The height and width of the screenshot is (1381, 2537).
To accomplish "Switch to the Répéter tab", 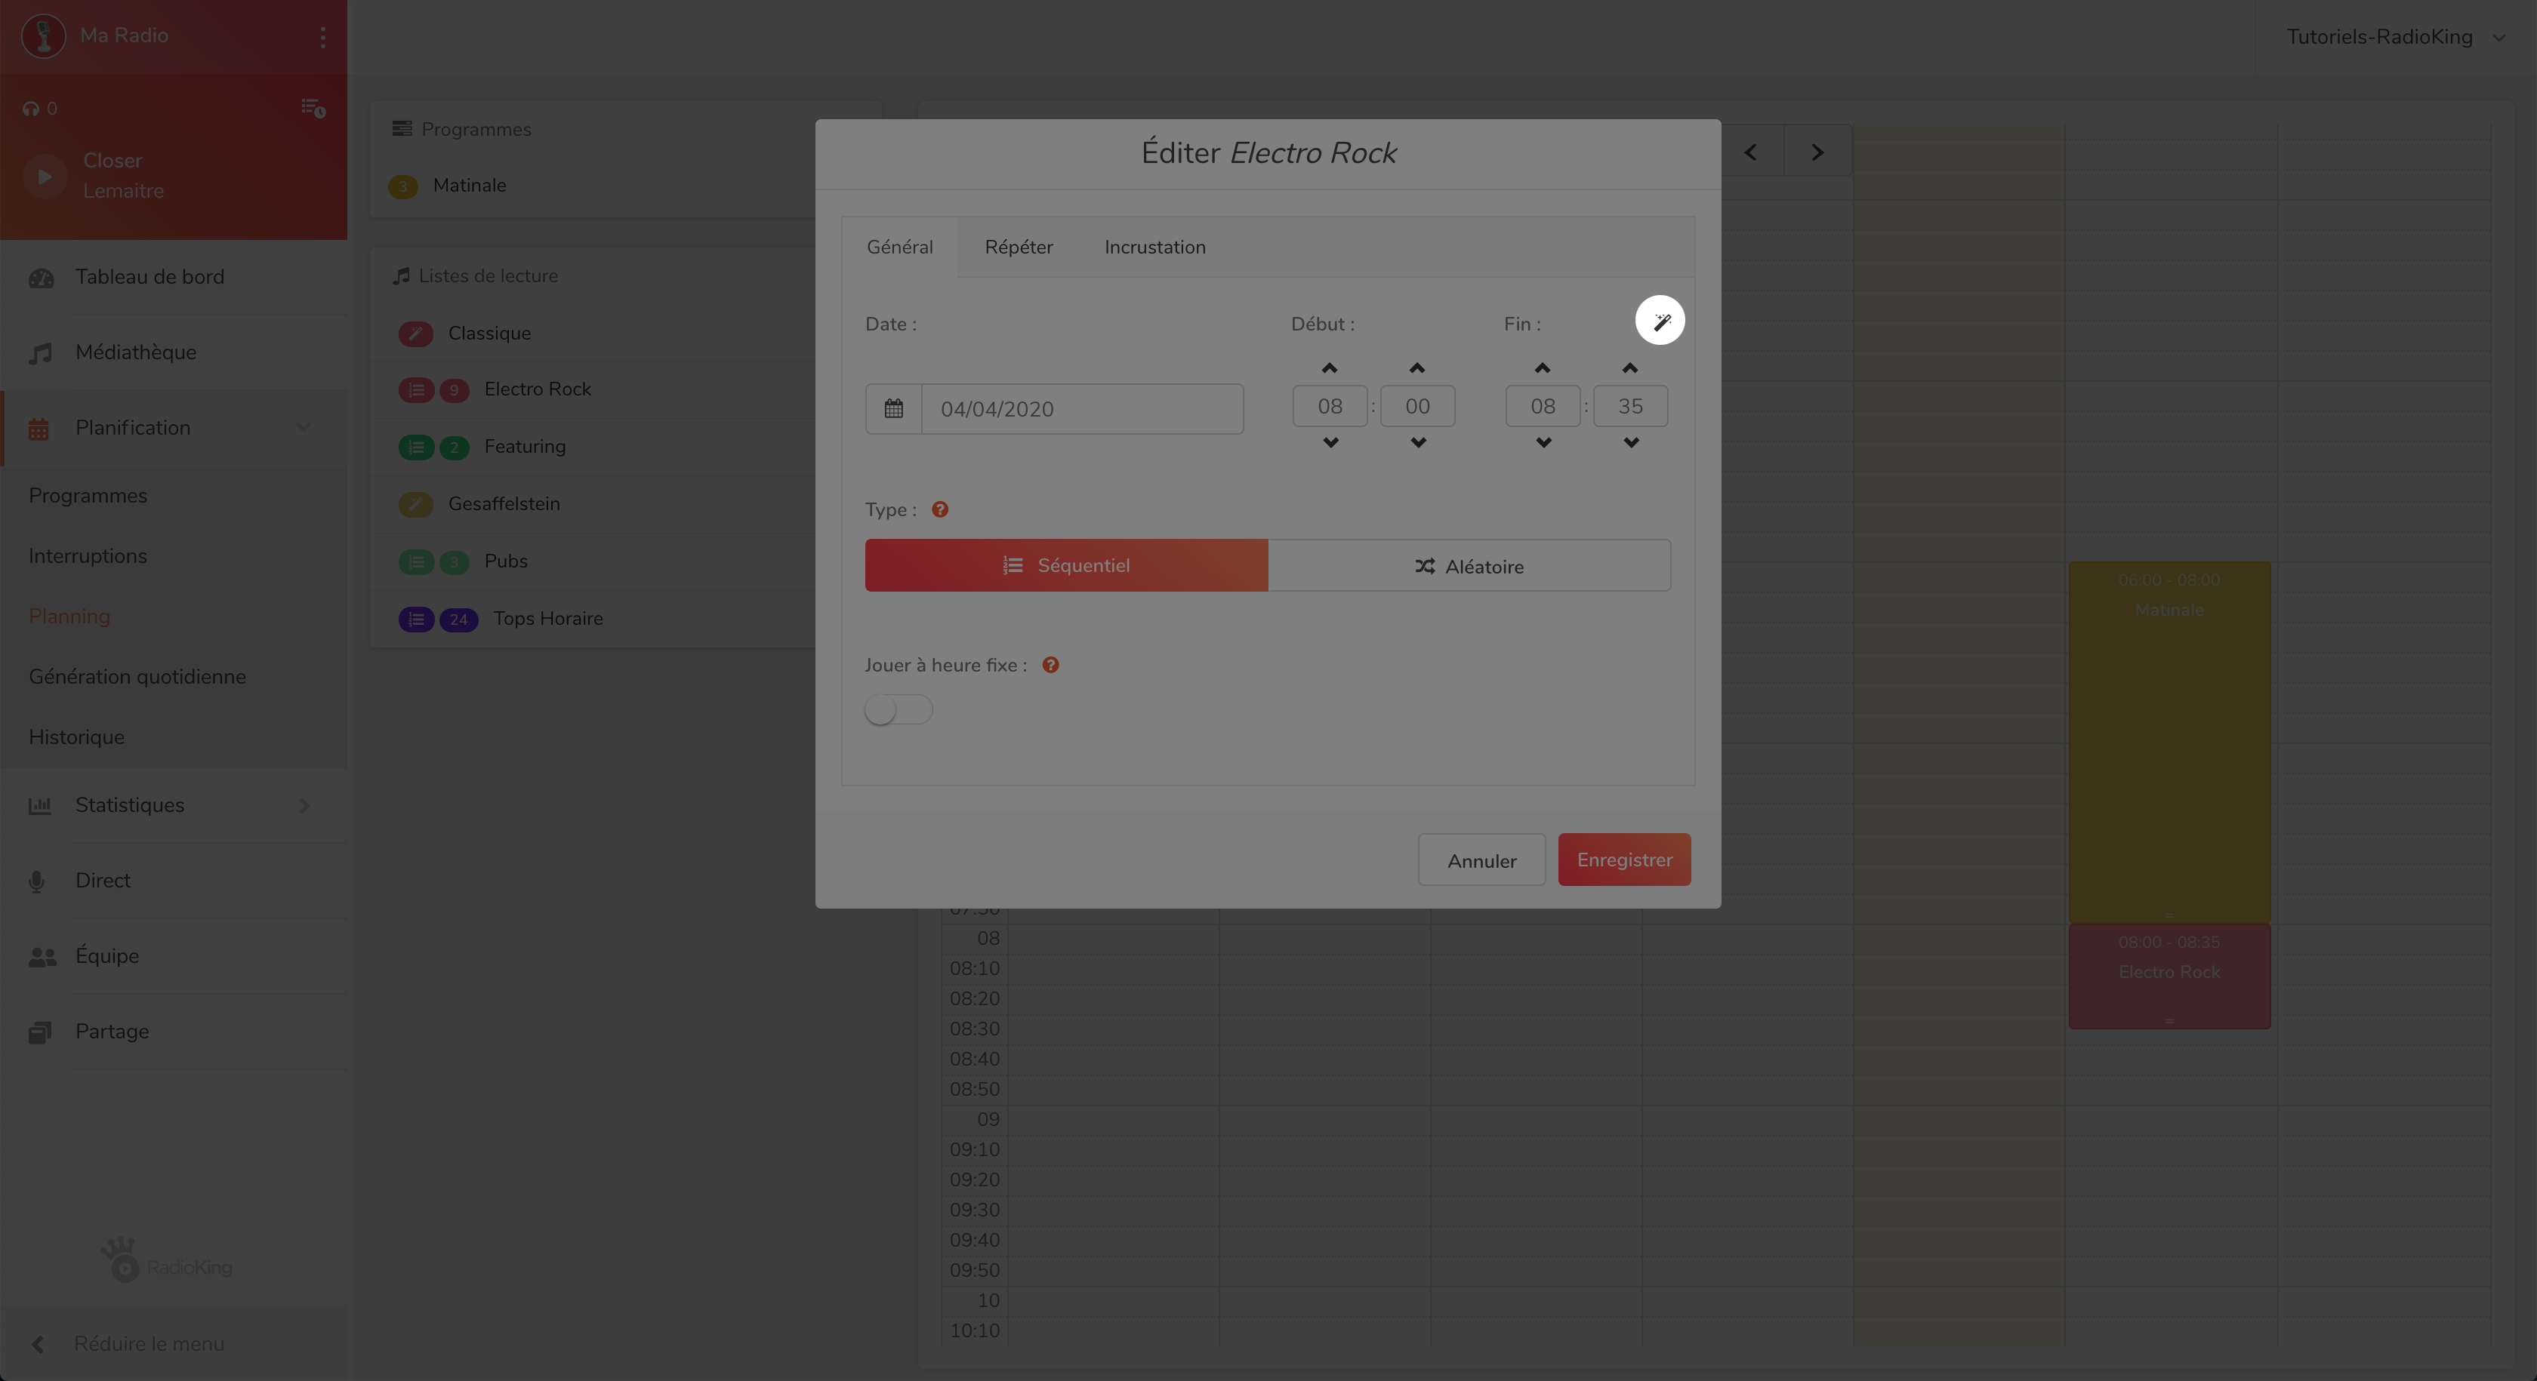I will click(x=1019, y=247).
